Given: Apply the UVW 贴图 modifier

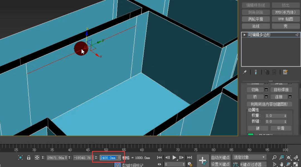Looking at the screenshot, I should pos(286,19).
